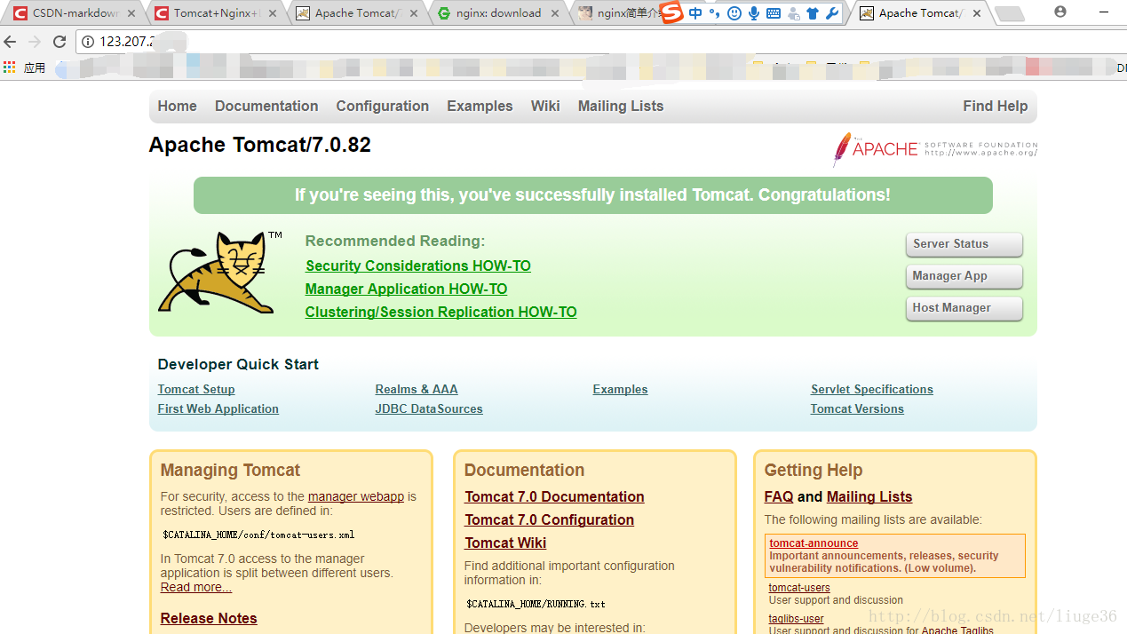Click the Apache Tomcat/7.0.82 heading text
Image resolution: width=1127 pixels, height=634 pixels.
tap(260, 145)
